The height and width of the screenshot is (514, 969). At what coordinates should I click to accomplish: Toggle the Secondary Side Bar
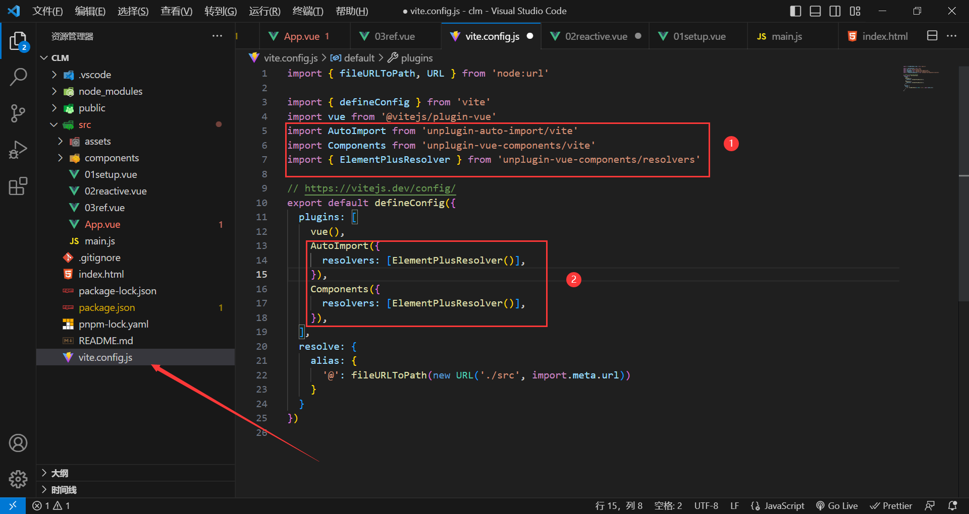point(835,11)
